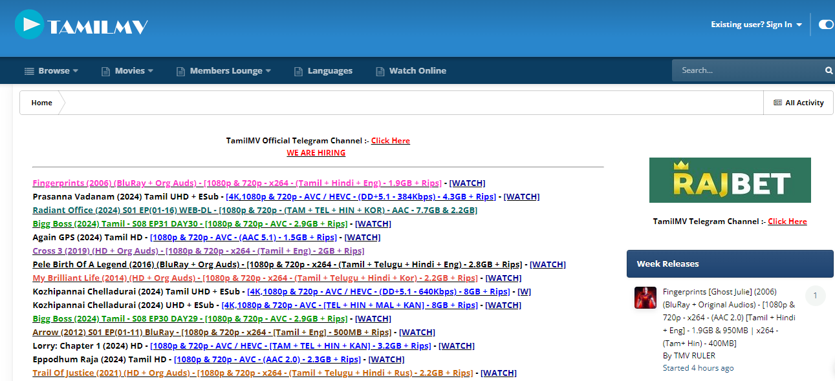
Task: Click the Search input field
Action: pos(747,70)
